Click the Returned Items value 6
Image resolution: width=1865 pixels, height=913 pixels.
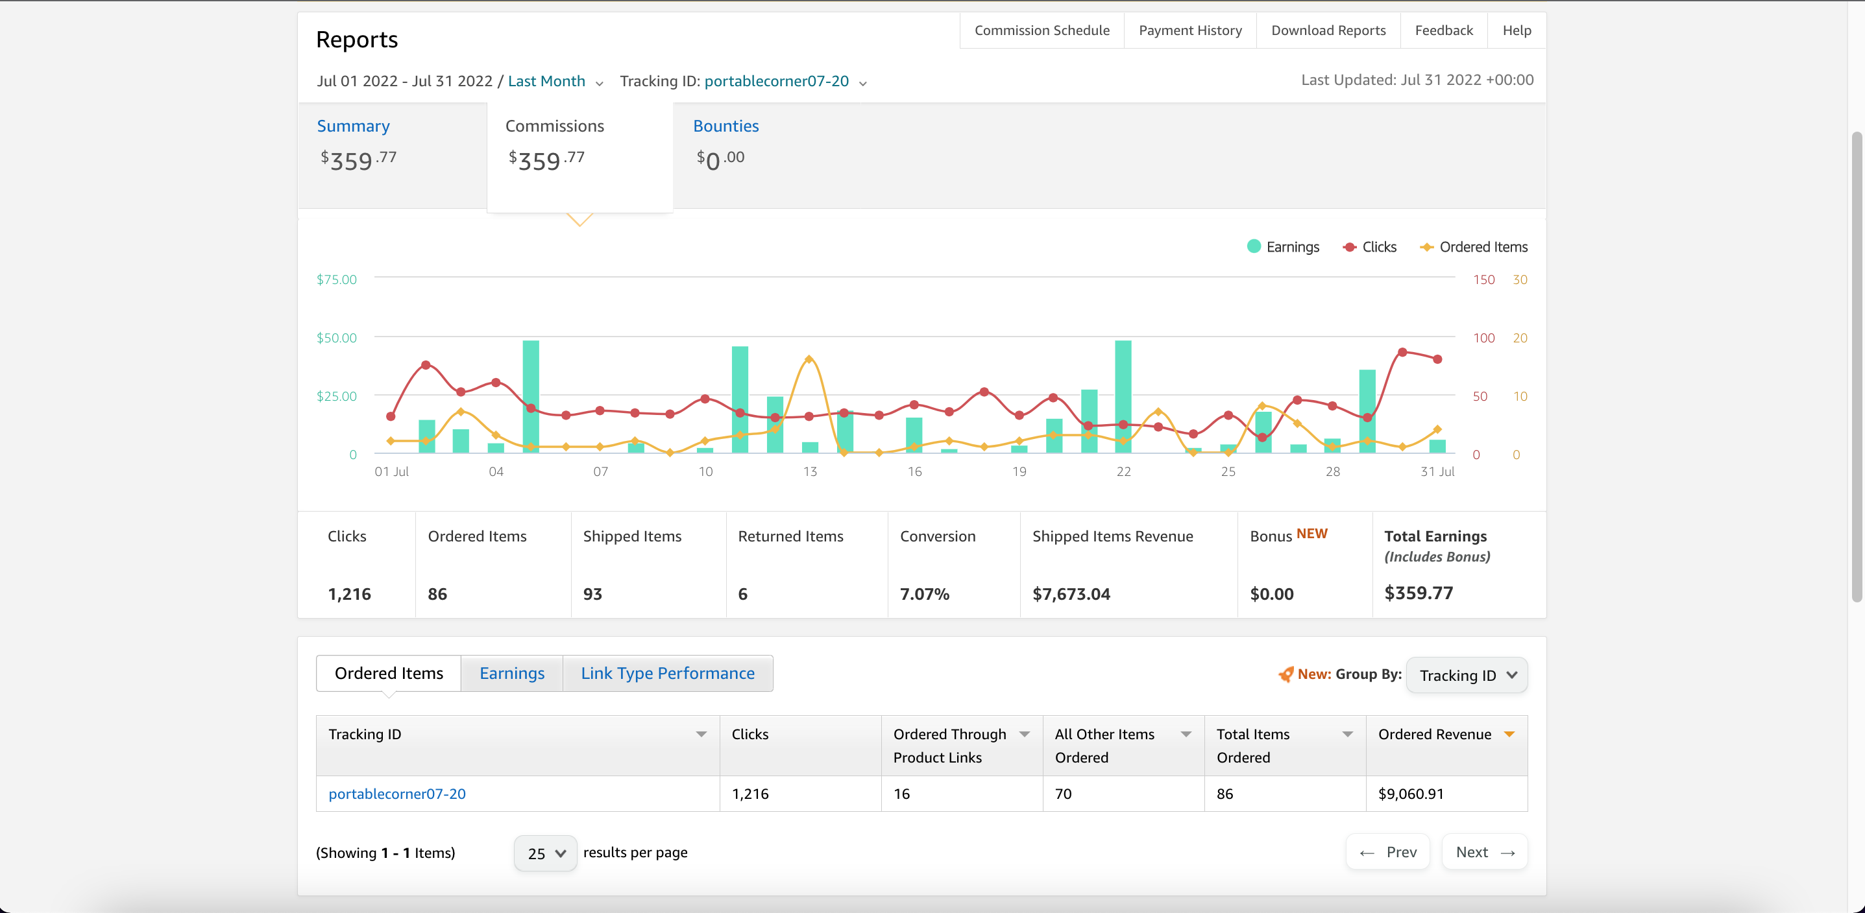pos(742,594)
